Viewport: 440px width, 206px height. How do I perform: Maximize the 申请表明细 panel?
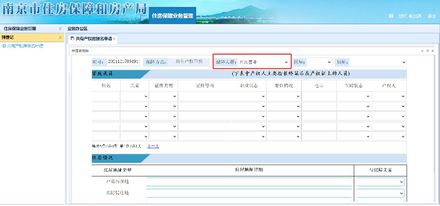[x=428, y=51]
